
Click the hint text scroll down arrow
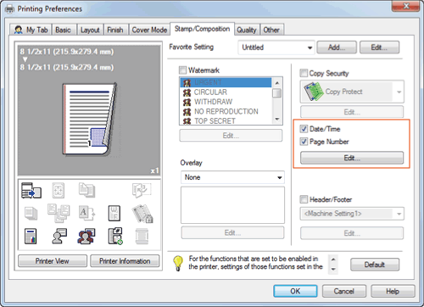click(333, 269)
